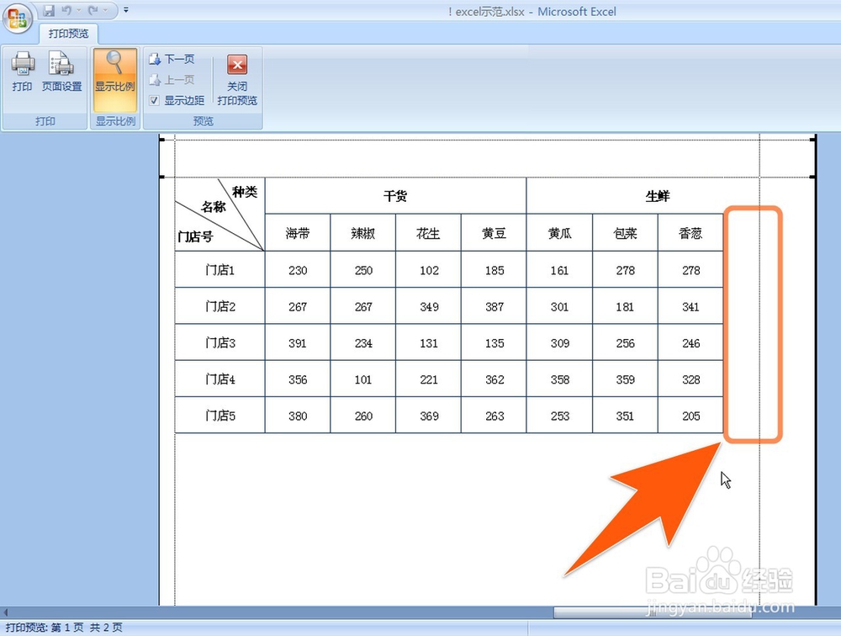Customize the quick access toolbar dropdown

pyautogui.click(x=126, y=9)
